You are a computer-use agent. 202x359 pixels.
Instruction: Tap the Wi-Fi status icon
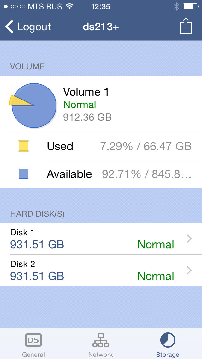pos(69,6)
